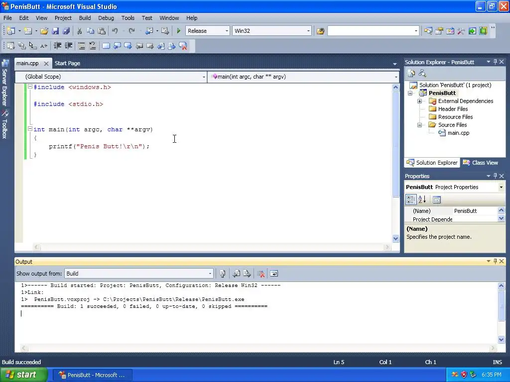Click the Navigate Backward icon
510x382 pixels.
click(149, 31)
